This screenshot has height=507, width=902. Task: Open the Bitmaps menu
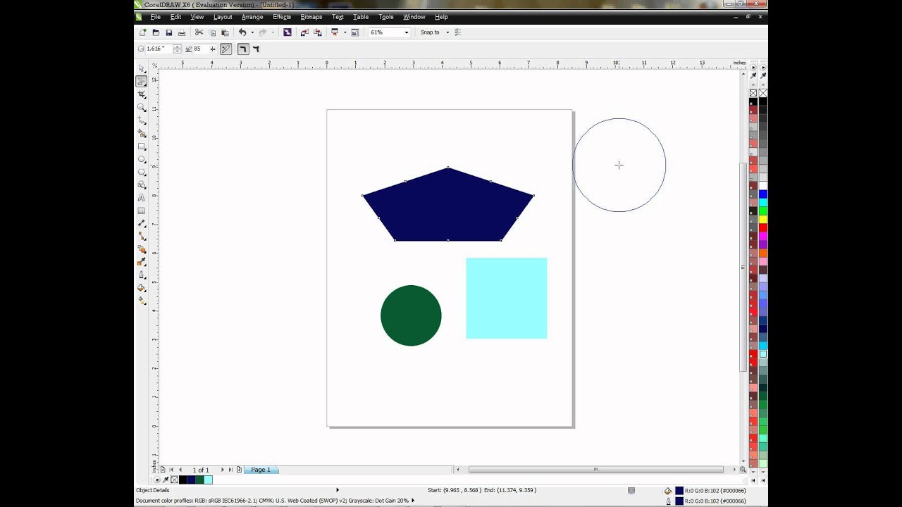(311, 17)
